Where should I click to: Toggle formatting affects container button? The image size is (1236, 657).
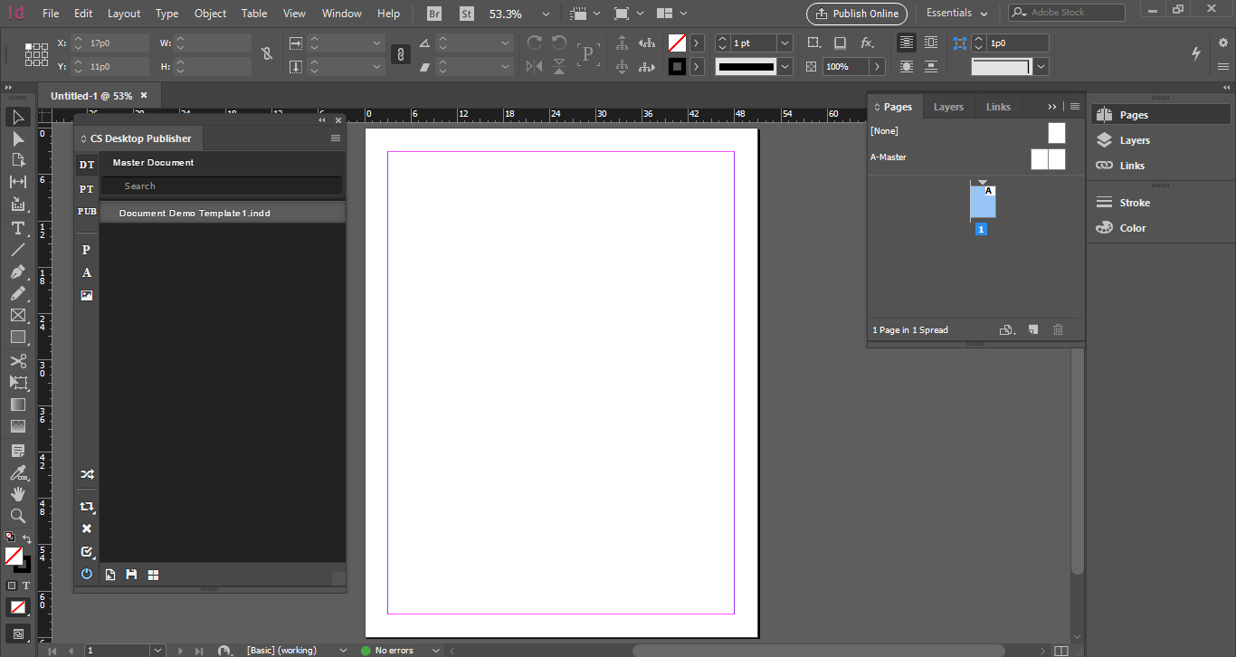click(12, 586)
